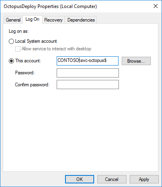Focus the Confirm password input box
The width and height of the screenshot is (162, 187).
[88, 84]
